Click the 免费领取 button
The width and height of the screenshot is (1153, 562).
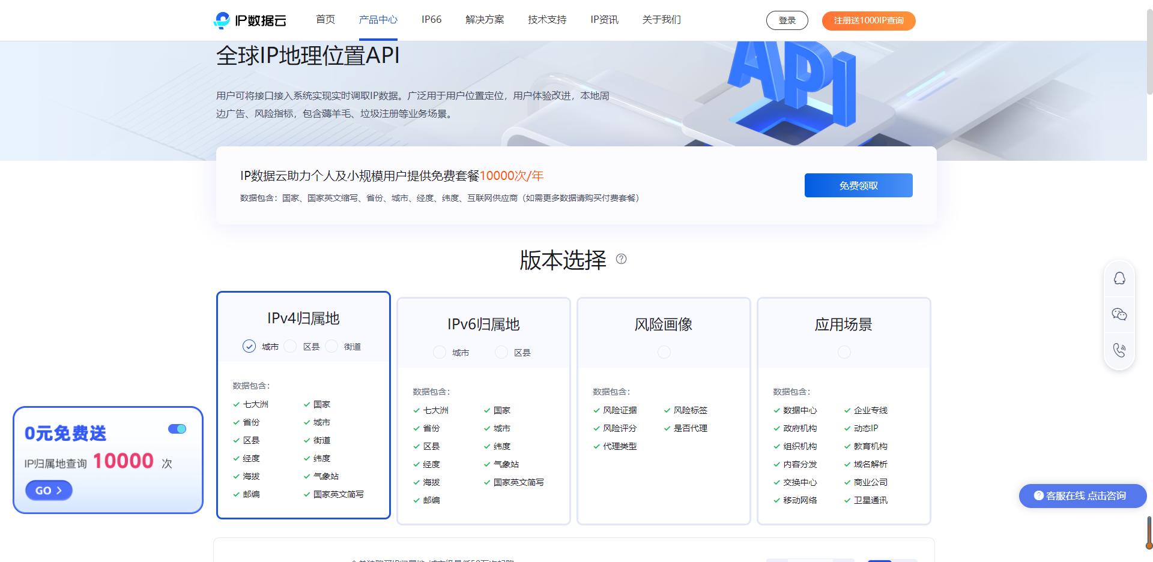858,185
